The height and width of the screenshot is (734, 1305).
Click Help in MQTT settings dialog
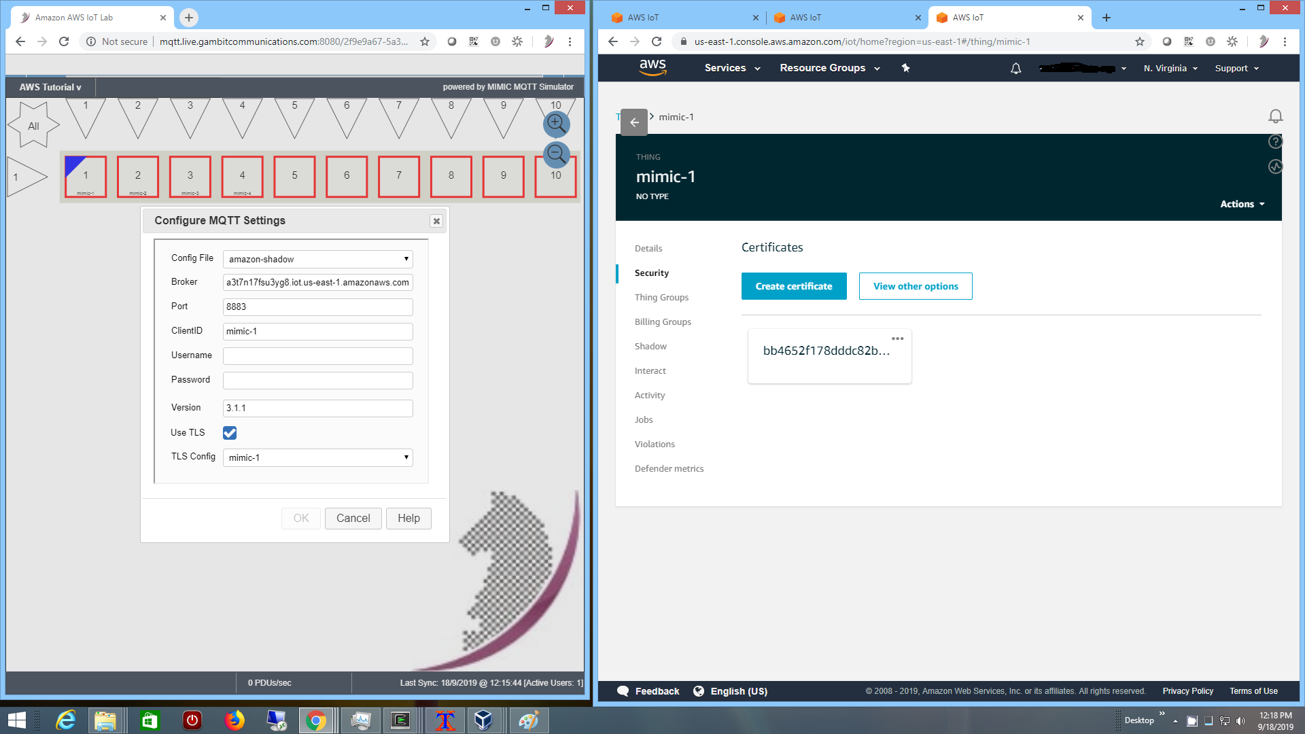coord(408,518)
